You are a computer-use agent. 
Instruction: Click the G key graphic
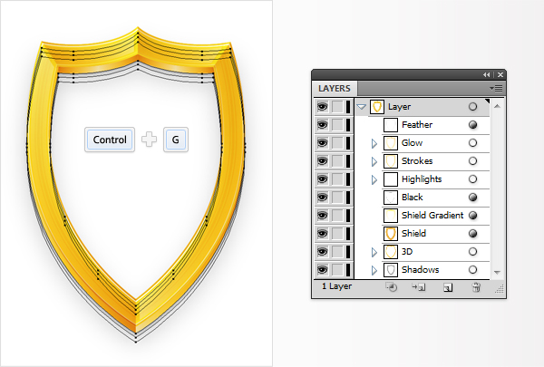coord(176,140)
